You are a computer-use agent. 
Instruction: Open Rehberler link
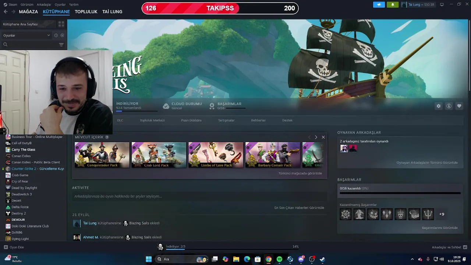click(258, 120)
